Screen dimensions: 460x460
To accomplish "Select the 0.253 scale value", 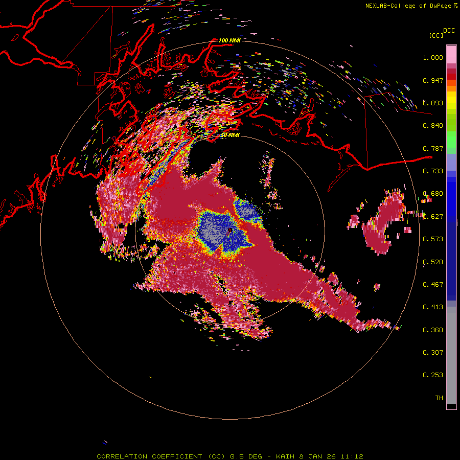I will point(433,375).
